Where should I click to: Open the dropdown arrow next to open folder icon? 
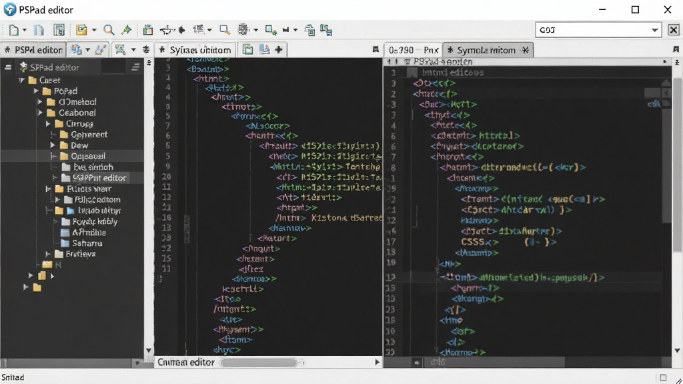(x=93, y=30)
